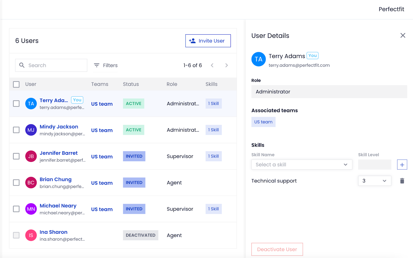Click Brian Chung's BC avatar
Image resolution: width=413 pixels, height=258 pixels.
click(x=31, y=183)
